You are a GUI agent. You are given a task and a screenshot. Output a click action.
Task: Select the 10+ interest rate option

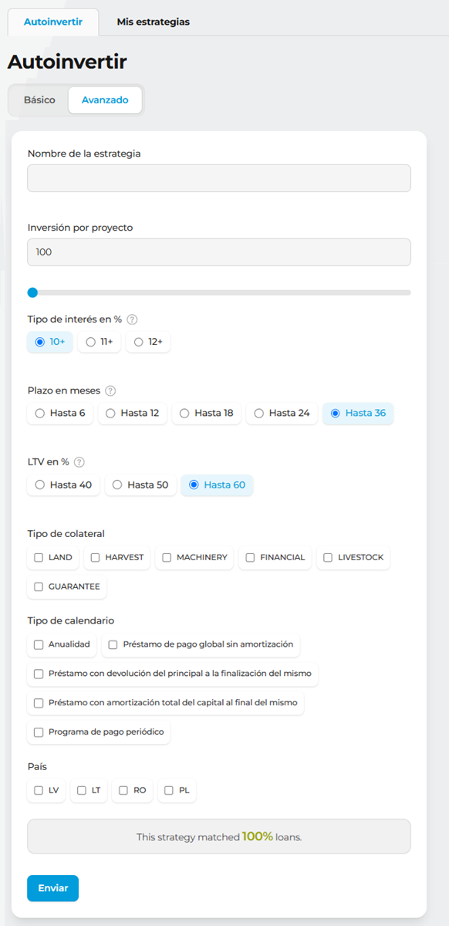[x=50, y=342]
